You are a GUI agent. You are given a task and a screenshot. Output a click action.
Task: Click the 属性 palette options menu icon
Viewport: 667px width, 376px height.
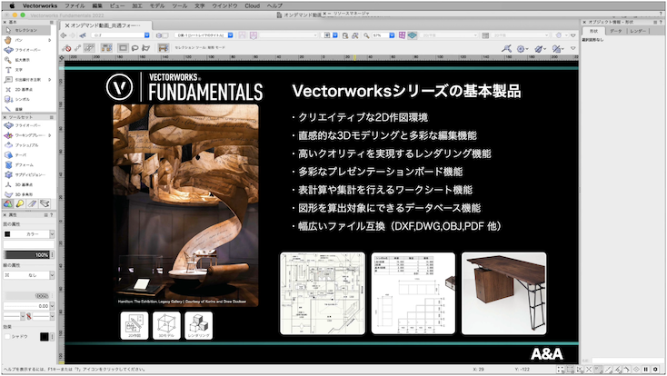(x=46, y=215)
